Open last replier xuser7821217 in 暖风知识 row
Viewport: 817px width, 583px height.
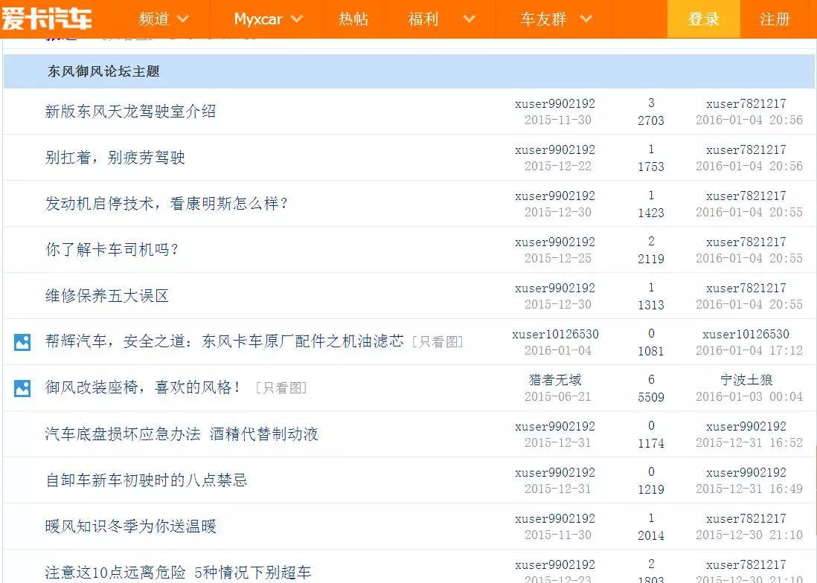pyautogui.click(x=746, y=518)
